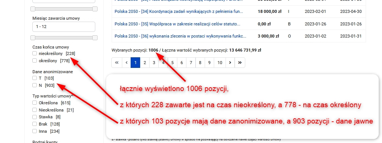Image resolution: width=382 pixels, height=143 pixels.
Task: Click left handle of upper range slider
Action: coord(33,9)
